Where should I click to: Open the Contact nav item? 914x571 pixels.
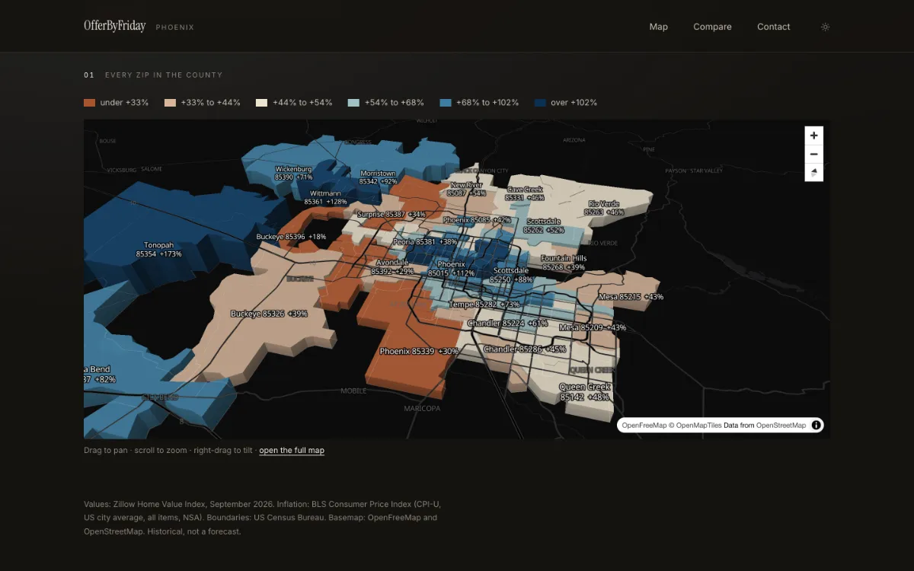pyautogui.click(x=773, y=27)
